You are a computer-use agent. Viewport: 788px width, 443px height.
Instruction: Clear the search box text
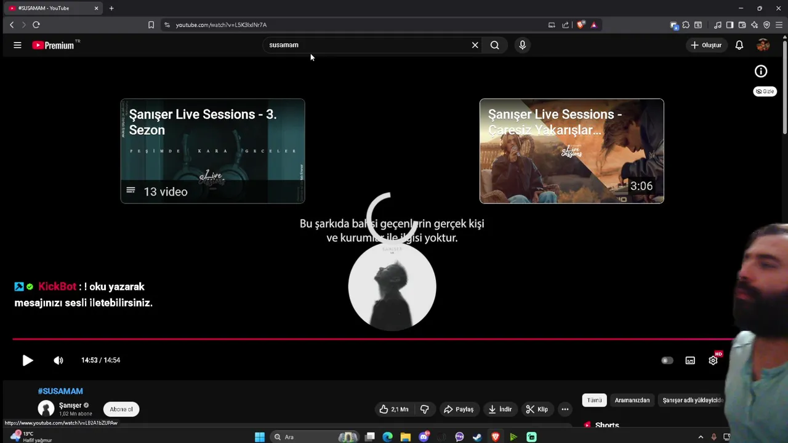click(475, 45)
